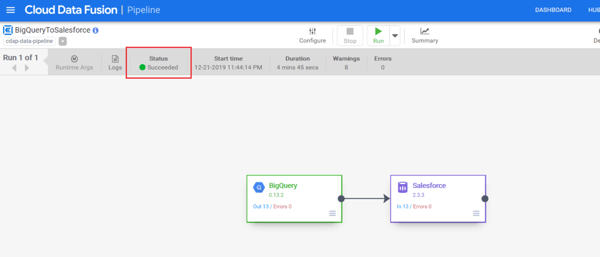Click the Salesforce node output port
This screenshot has height=257, width=600.
(x=484, y=198)
